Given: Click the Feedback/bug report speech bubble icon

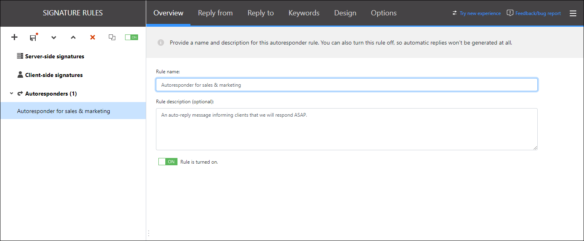Looking at the screenshot, I should 510,13.
